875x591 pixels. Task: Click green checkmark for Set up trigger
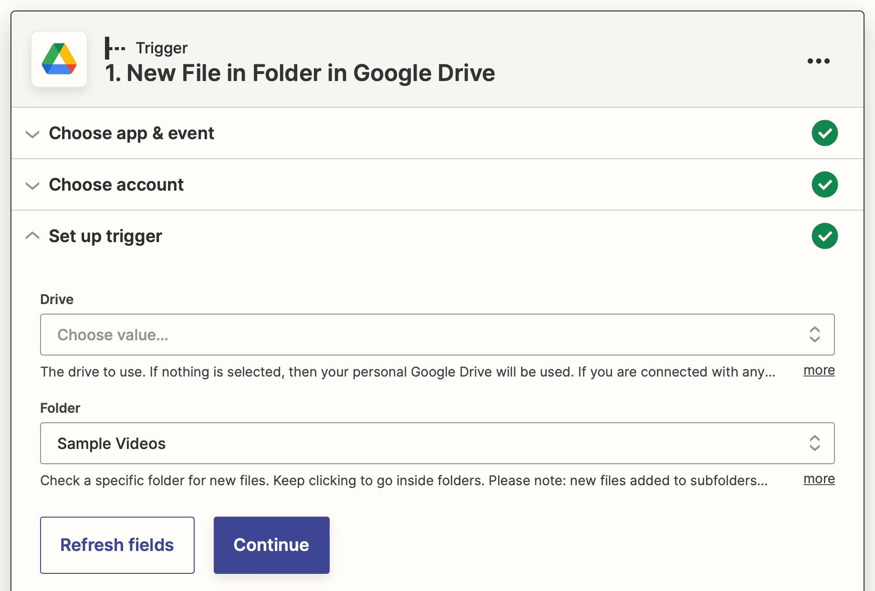(824, 236)
